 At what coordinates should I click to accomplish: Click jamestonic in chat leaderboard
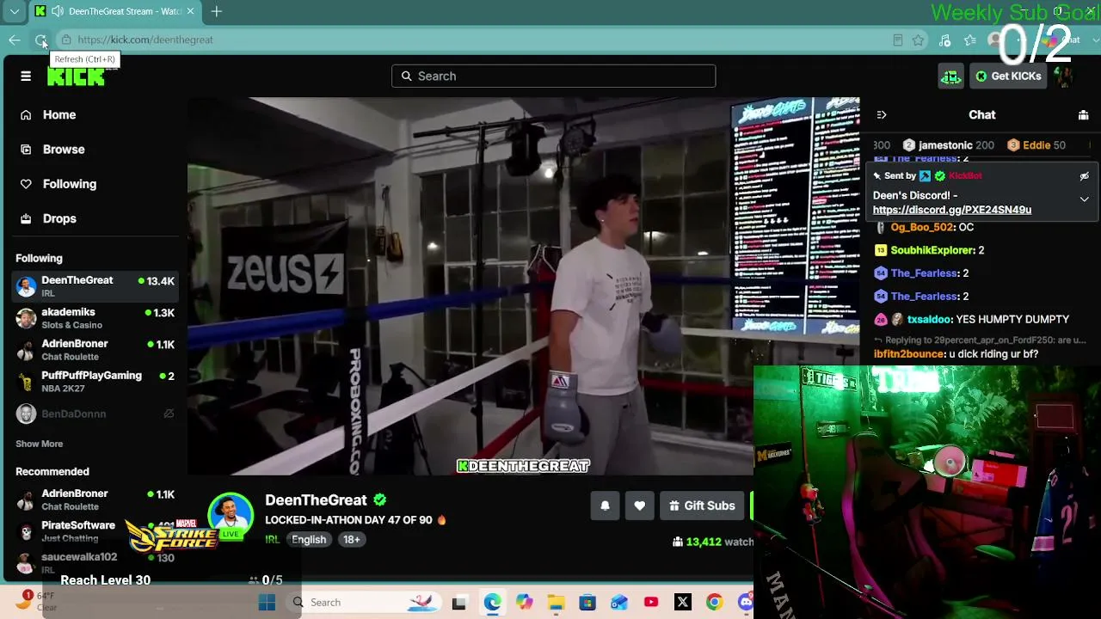[945, 146]
